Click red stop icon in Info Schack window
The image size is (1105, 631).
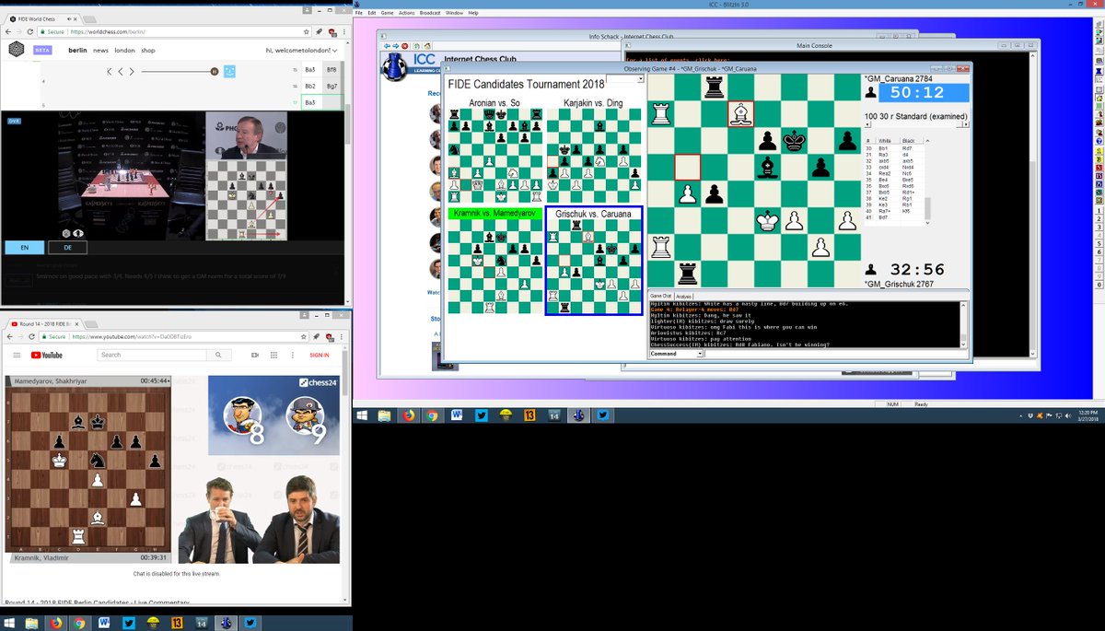point(406,45)
